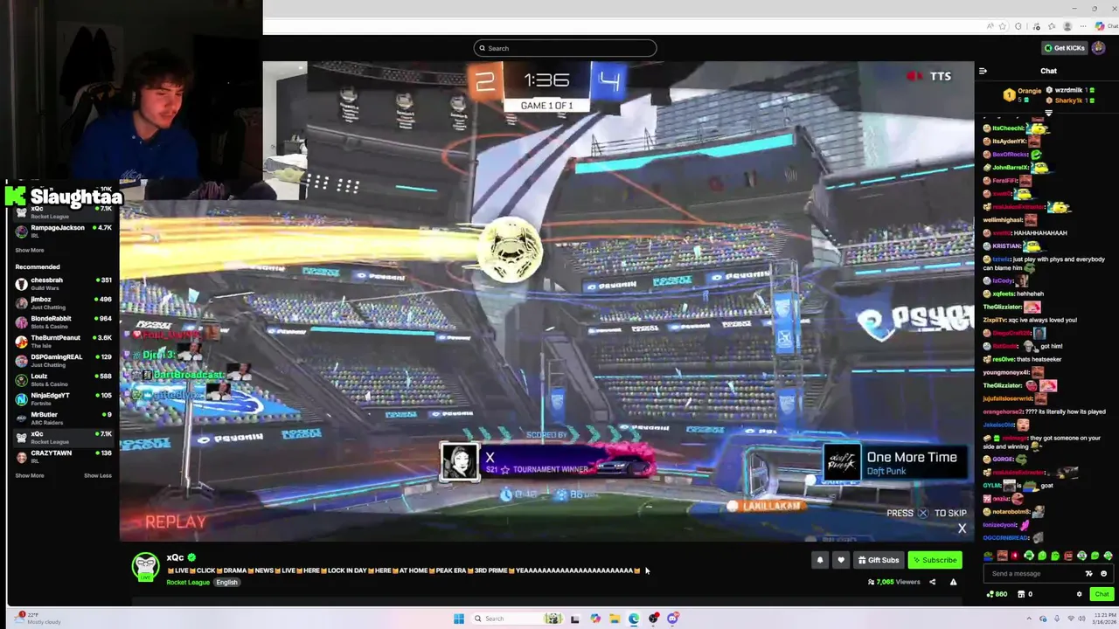
Task: Show hidden system tray icons chevron
Action: pyautogui.click(x=1029, y=619)
